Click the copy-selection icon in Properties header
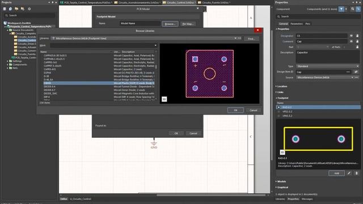Viewport: 363px width, 204px height. pos(352,9)
